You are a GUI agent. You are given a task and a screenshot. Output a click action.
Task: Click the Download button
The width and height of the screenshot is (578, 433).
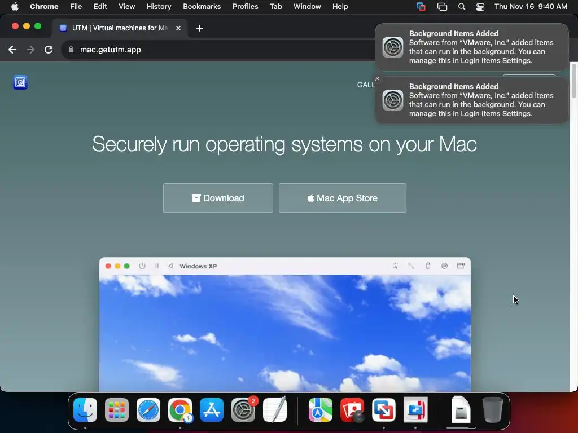pos(218,198)
